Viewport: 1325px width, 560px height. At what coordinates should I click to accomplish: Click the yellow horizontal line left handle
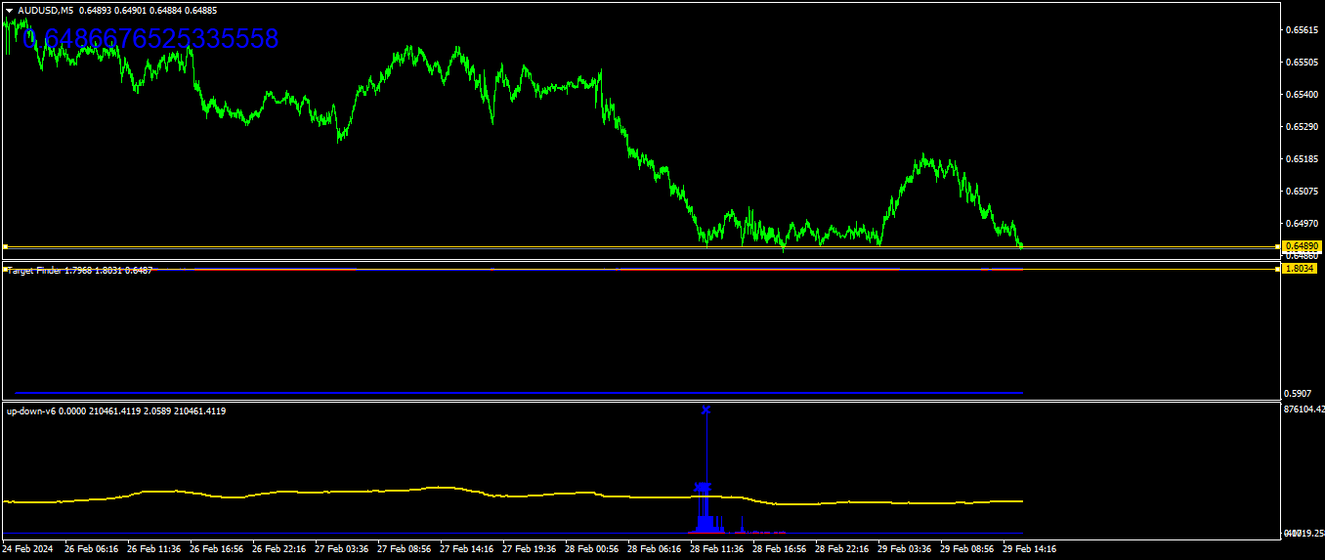[5, 246]
